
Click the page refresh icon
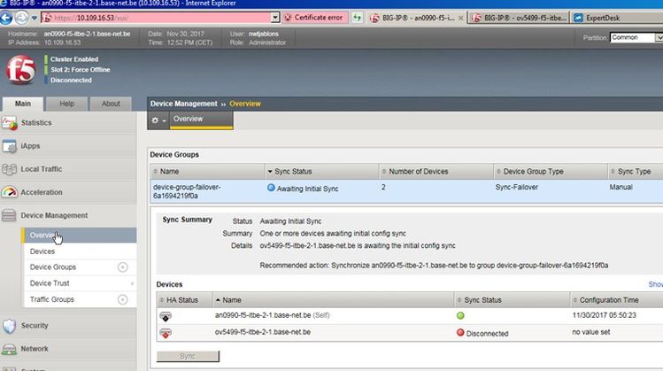(358, 18)
